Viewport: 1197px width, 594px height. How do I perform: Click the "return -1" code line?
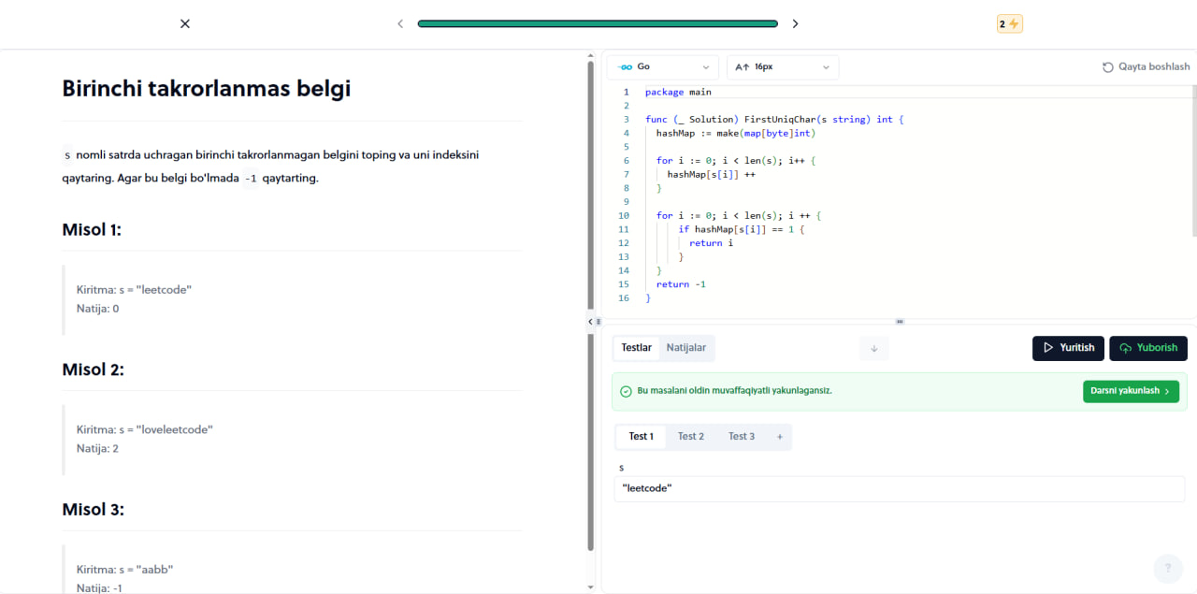coord(681,284)
